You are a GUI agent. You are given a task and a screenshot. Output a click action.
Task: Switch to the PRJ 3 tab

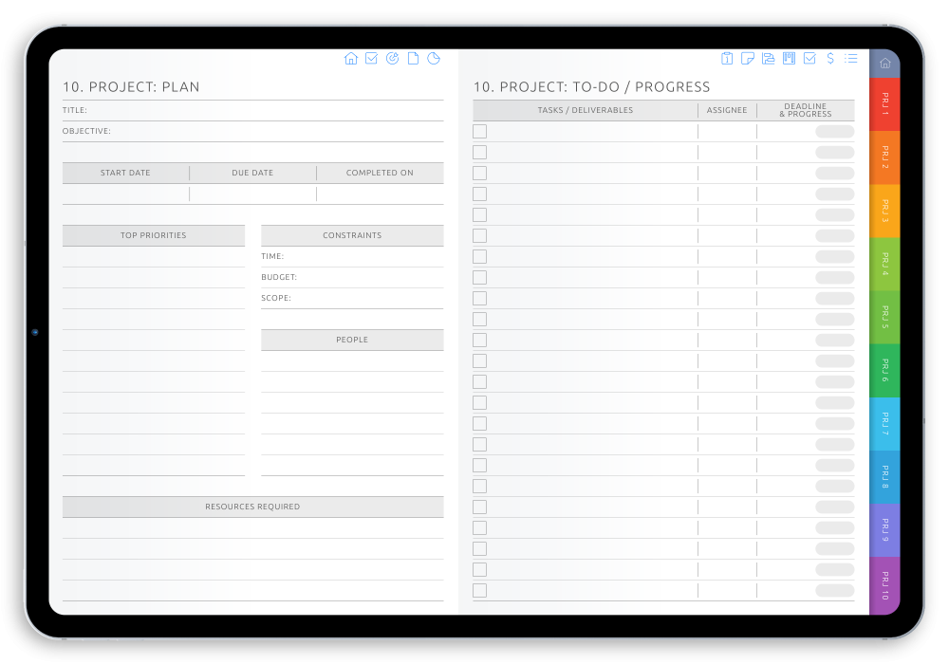(x=884, y=209)
